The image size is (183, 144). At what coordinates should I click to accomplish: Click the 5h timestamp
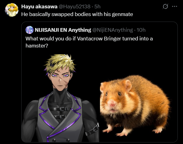[x=97, y=6]
